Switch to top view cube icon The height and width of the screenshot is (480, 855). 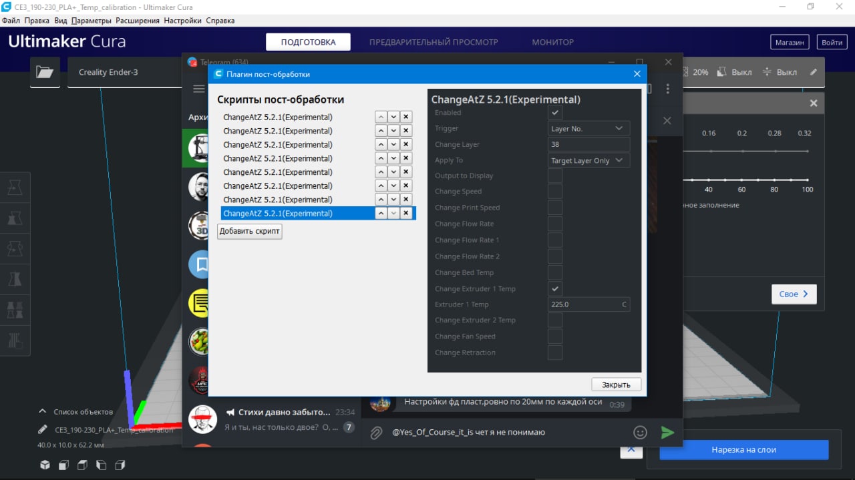pyautogui.click(x=82, y=465)
